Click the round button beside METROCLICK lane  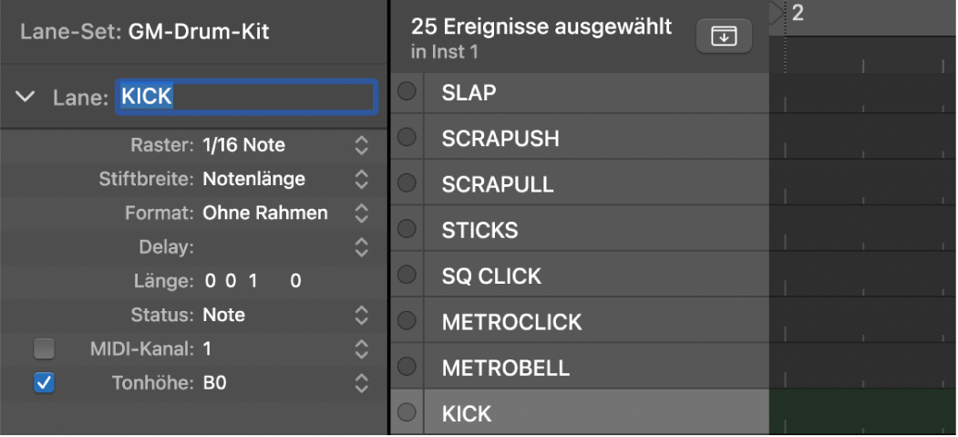click(x=407, y=321)
